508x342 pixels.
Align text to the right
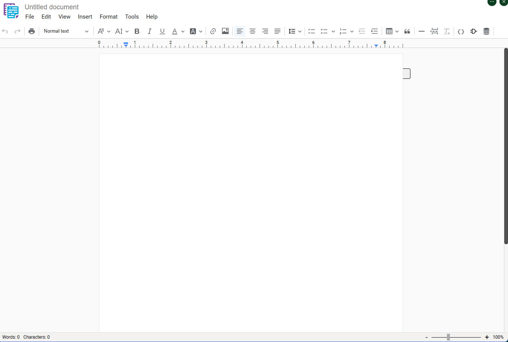coord(265,31)
